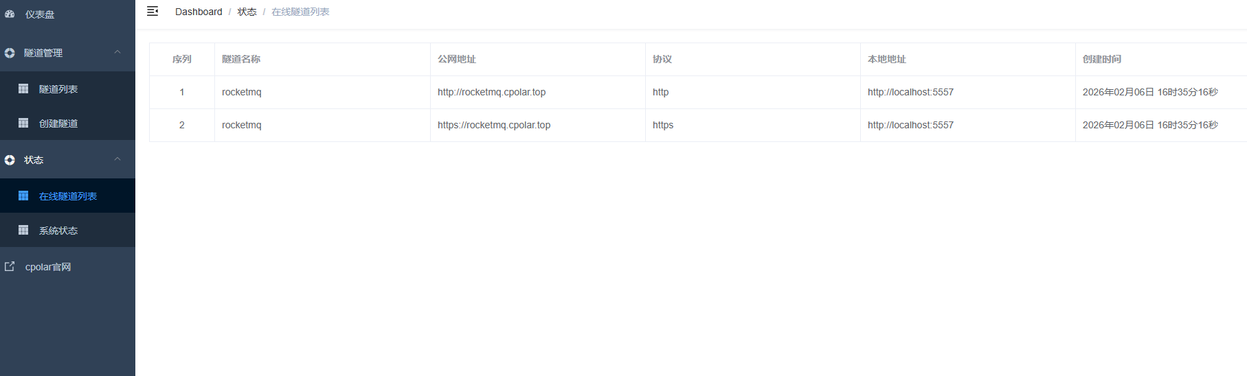Select 系统状态 in the sidebar

coord(58,231)
